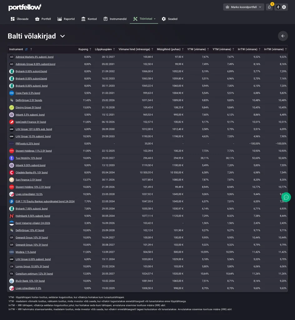Open EUR 7.70 Šiauliu Bankas subordinated bond link

pos(45,202)
